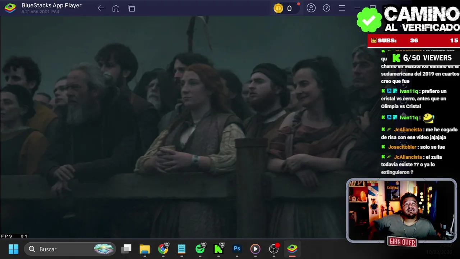The width and height of the screenshot is (460, 259).
Task: Minimize the BlueStacks window
Action: pos(357,8)
